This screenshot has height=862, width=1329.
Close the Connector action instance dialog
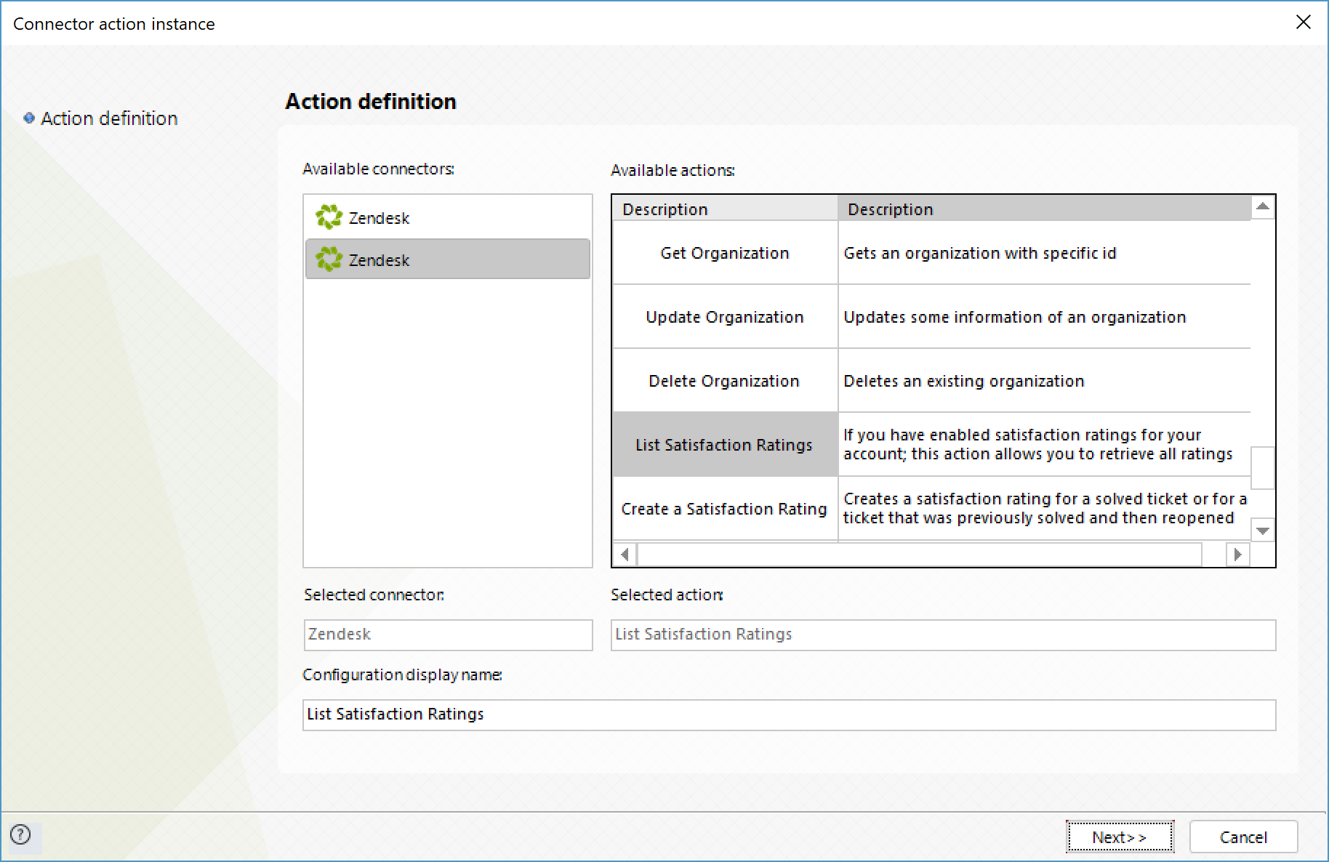[1304, 23]
